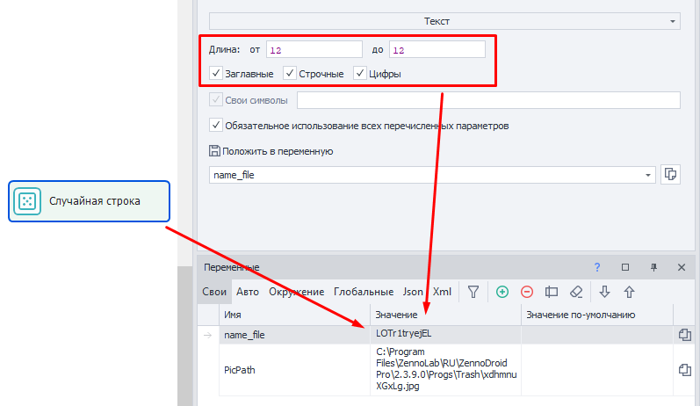The width and height of the screenshot is (700, 406).
Task: Click the length 'от' input field
Action: 314,49
